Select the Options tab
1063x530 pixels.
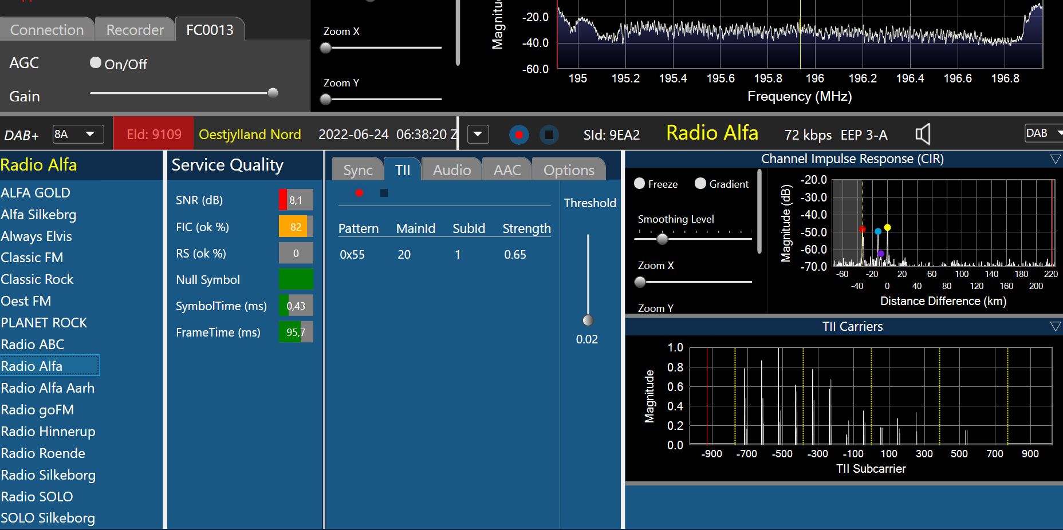(x=568, y=170)
